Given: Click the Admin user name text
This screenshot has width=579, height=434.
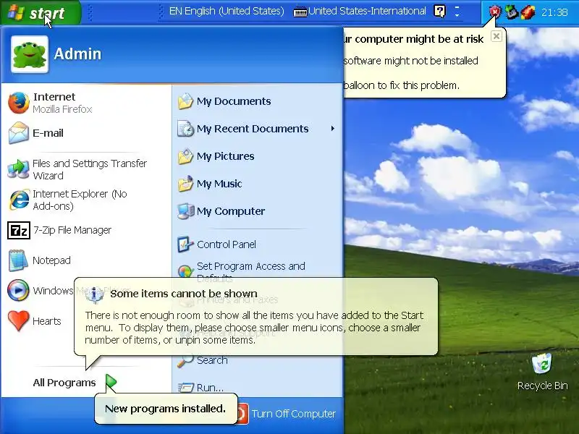Looking at the screenshot, I should (77, 54).
